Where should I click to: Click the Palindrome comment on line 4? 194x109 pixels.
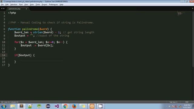[x=51, y=22]
